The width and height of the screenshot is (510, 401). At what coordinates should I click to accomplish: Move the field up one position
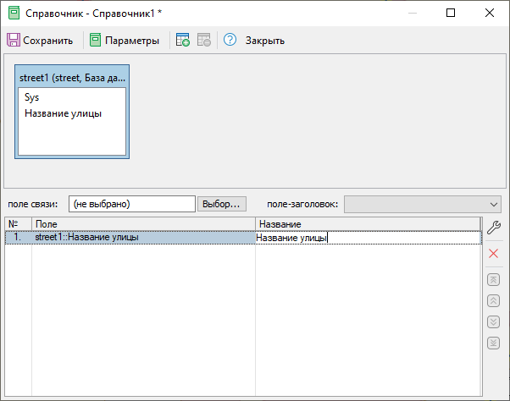[494, 300]
